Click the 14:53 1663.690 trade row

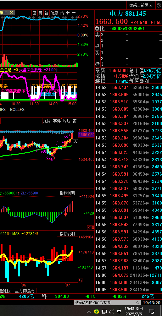(129, 145)
